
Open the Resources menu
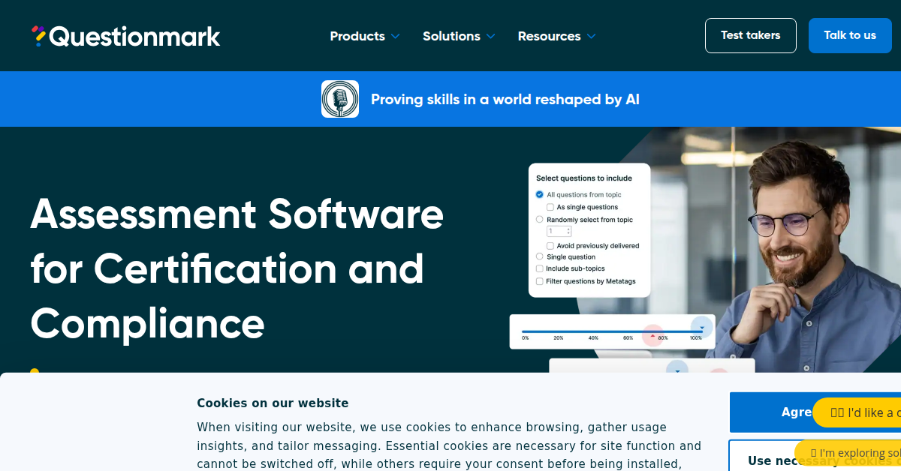pyautogui.click(x=549, y=36)
